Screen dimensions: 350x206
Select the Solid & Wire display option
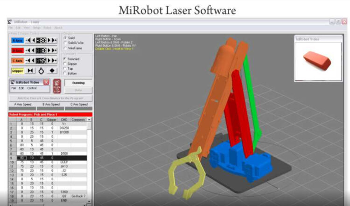[65, 43]
